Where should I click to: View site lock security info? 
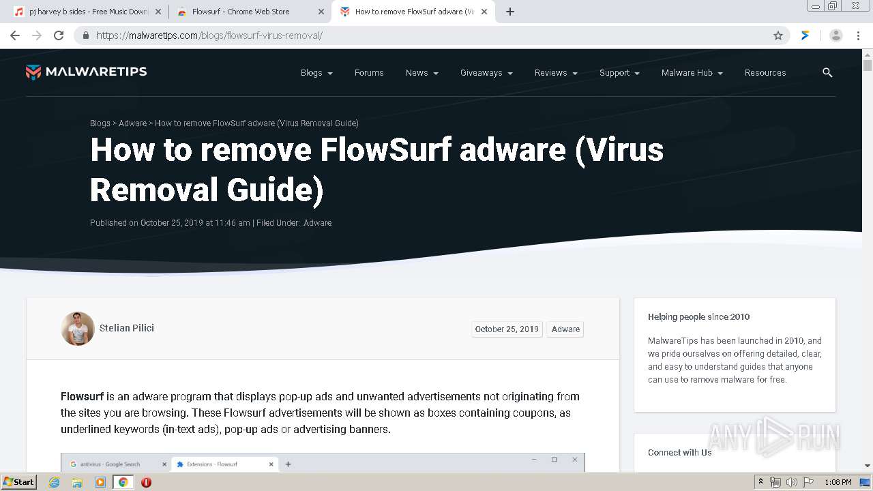pyautogui.click(x=86, y=35)
